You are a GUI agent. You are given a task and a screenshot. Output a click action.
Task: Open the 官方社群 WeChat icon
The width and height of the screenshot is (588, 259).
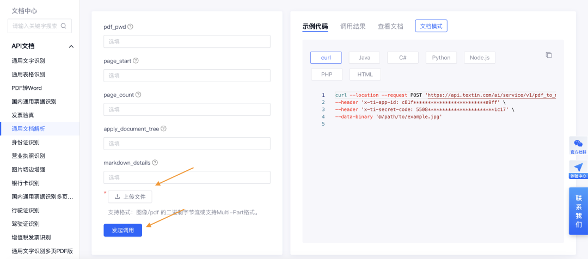[578, 144]
